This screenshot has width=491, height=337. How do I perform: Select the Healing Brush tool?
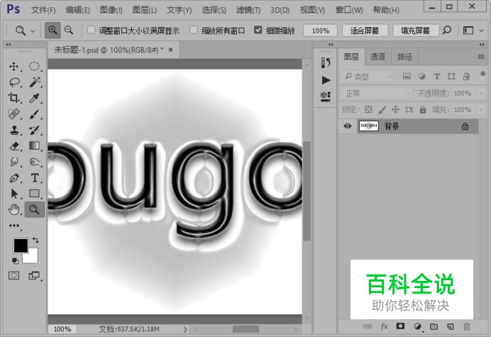(x=13, y=114)
